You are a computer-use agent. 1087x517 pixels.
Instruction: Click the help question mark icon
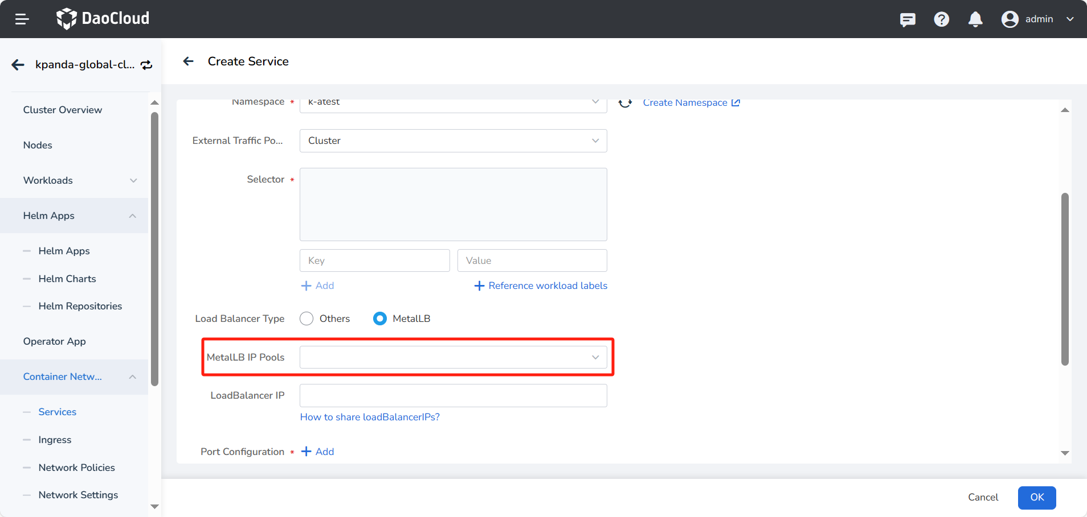(941, 19)
